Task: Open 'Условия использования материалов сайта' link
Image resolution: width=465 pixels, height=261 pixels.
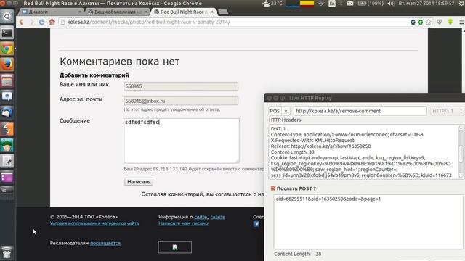Action: [x=94, y=223]
